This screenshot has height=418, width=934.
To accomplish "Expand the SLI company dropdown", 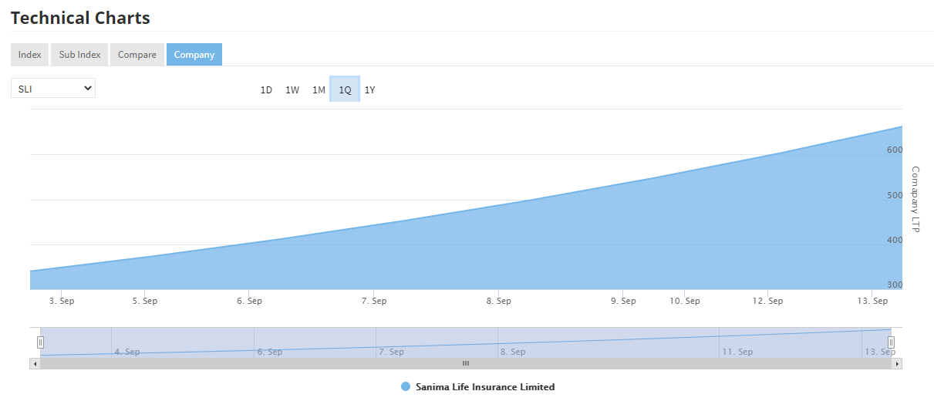I will 53,89.
